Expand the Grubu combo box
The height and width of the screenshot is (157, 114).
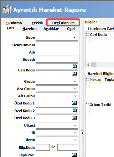point(75,81)
